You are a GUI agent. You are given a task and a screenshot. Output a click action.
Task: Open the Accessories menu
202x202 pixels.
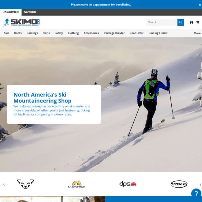click(x=91, y=33)
